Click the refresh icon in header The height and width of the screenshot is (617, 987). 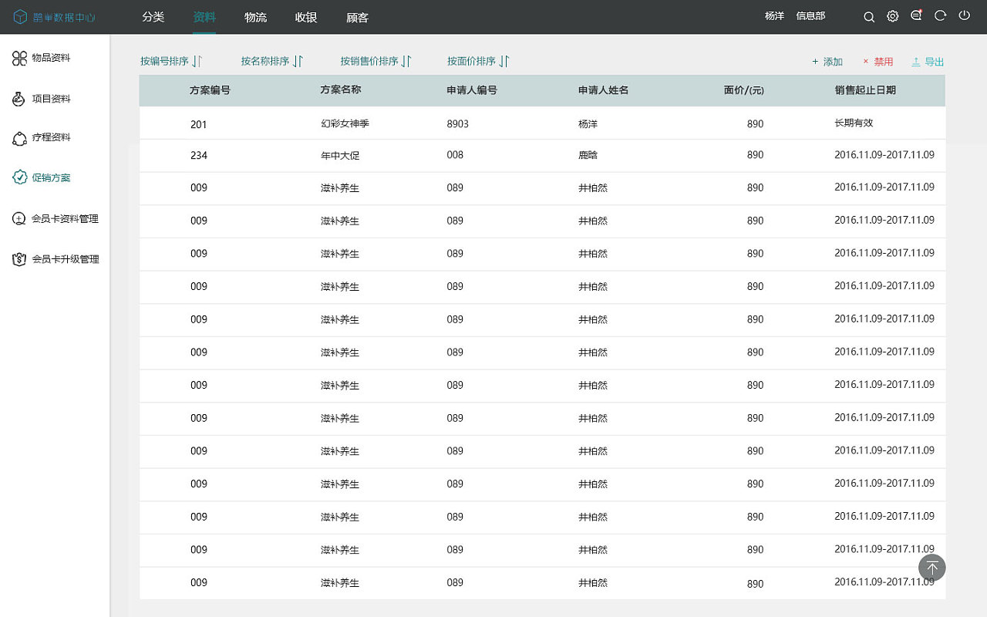[x=940, y=15]
